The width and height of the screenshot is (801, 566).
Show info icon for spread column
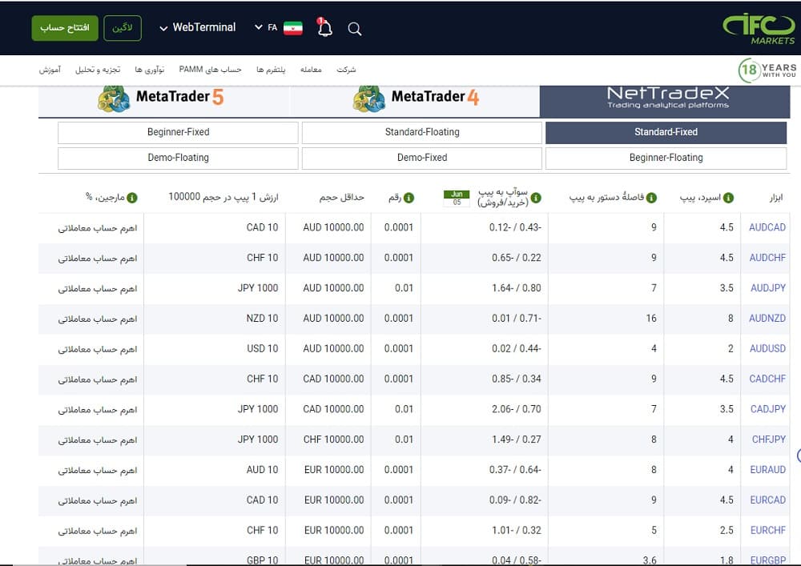[x=728, y=198]
